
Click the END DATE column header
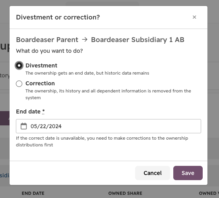(x=33, y=193)
